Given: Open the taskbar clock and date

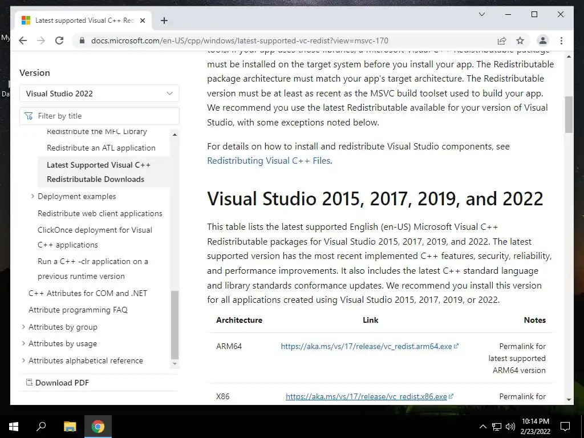Looking at the screenshot, I should [x=535, y=427].
